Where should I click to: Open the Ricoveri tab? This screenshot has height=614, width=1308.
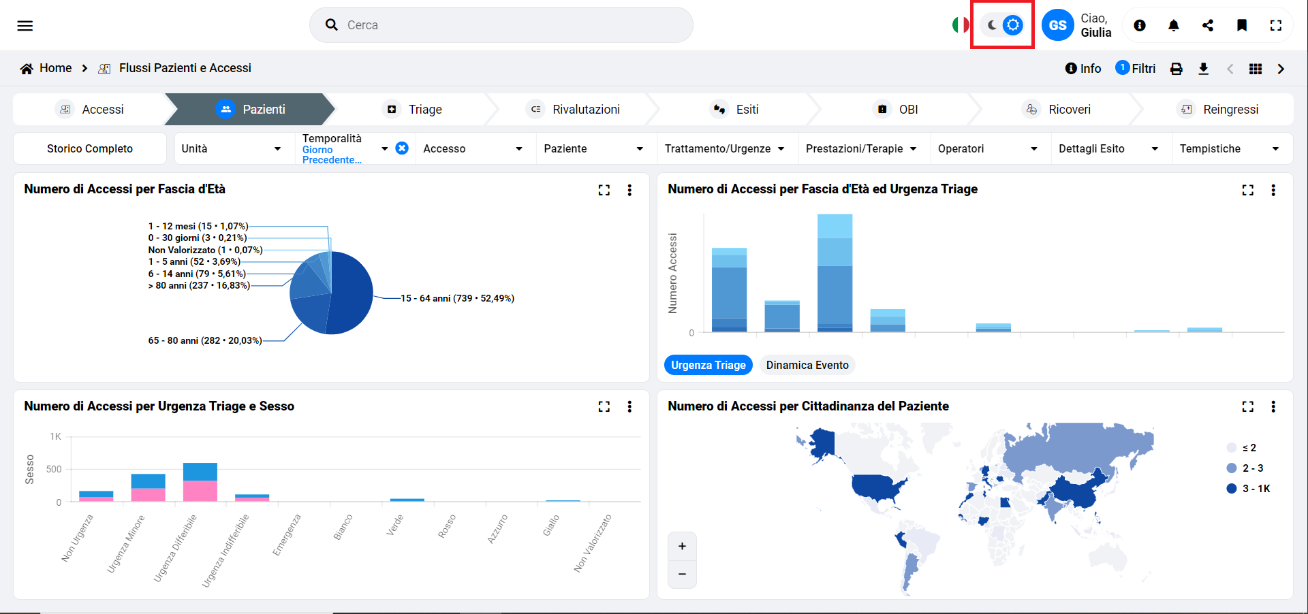click(x=1058, y=110)
